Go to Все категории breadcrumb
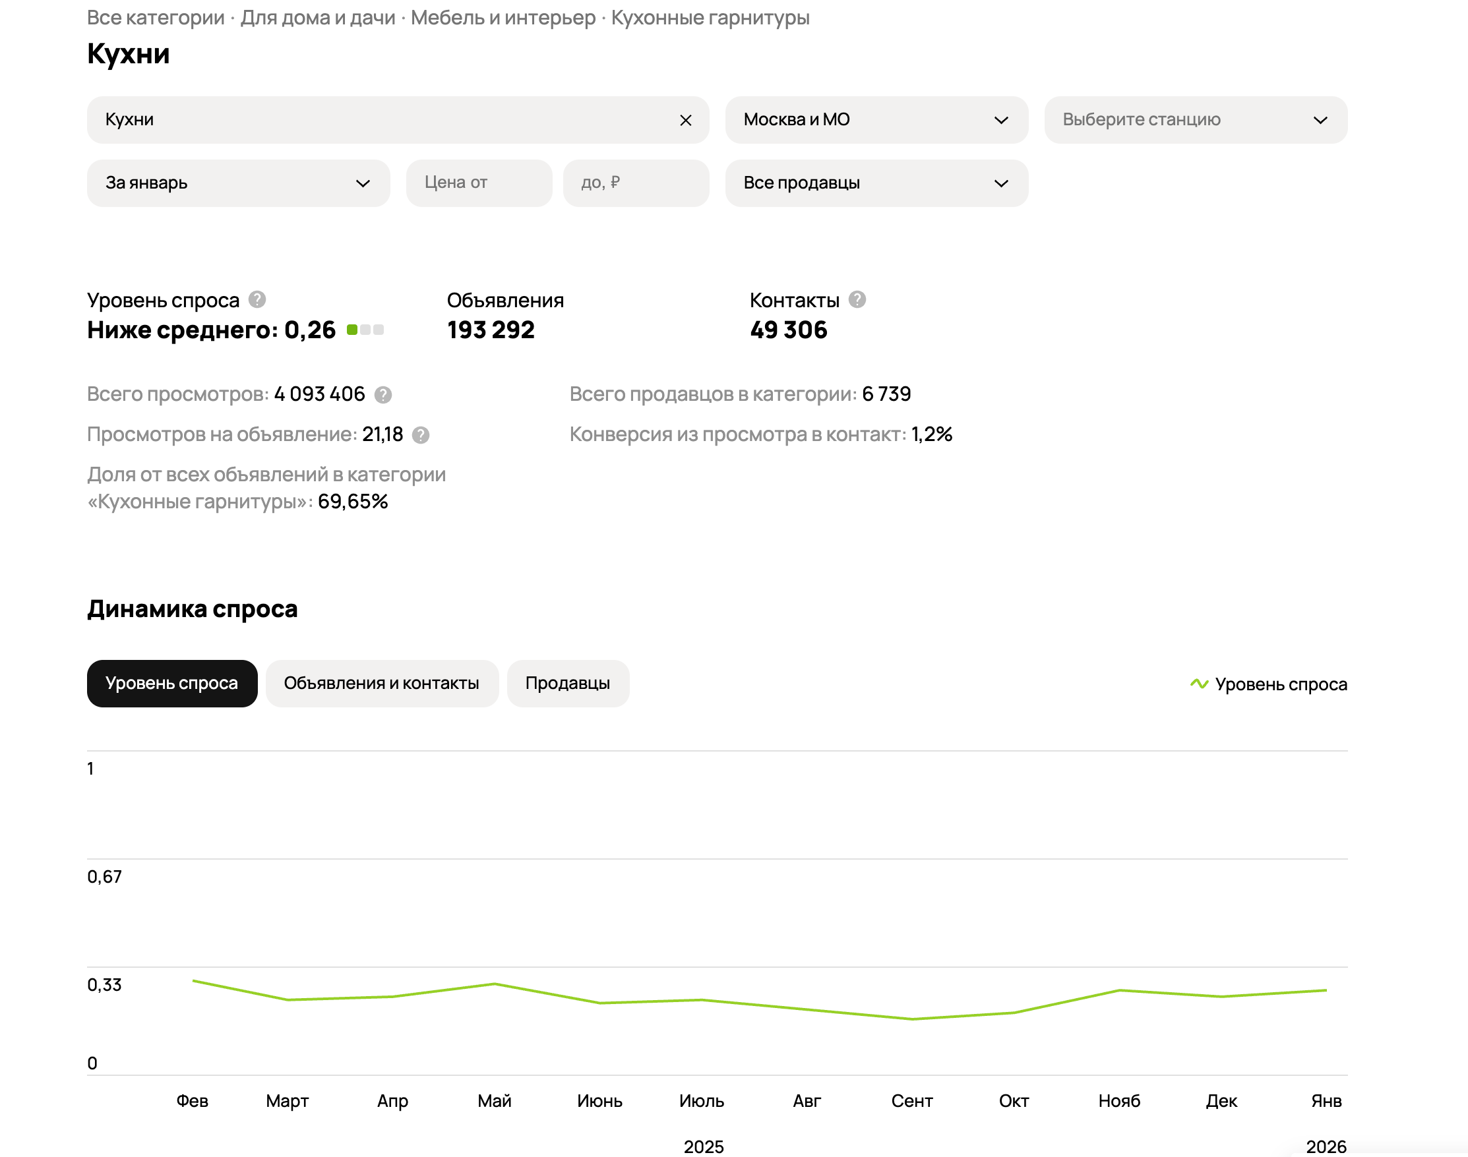 [x=155, y=18]
